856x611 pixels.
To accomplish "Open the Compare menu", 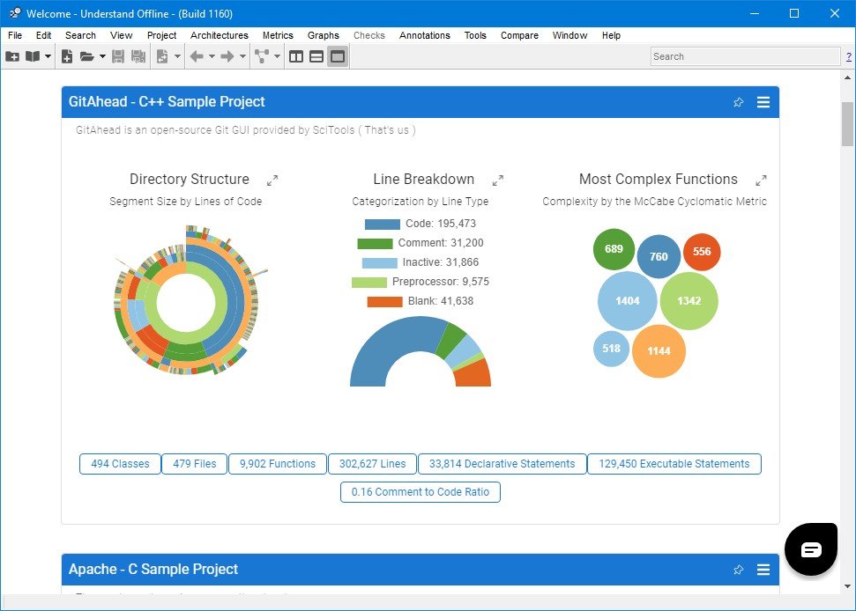I will (519, 35).
